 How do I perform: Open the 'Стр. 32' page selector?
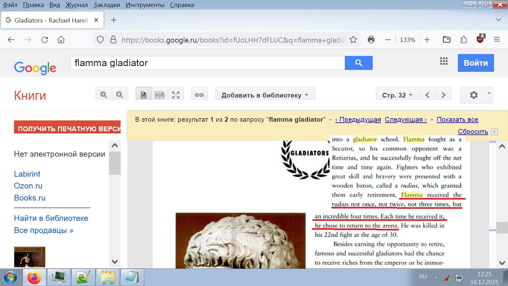click(397, 95)
